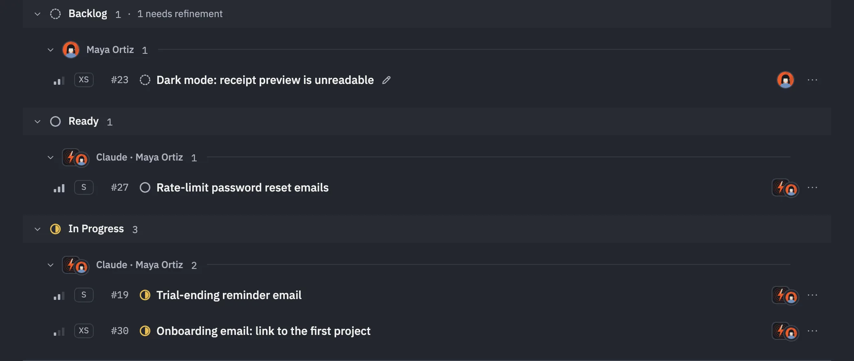Open the three-dot menu for issue #27
Screen dimensions: 854x361
tap(812, 187)
